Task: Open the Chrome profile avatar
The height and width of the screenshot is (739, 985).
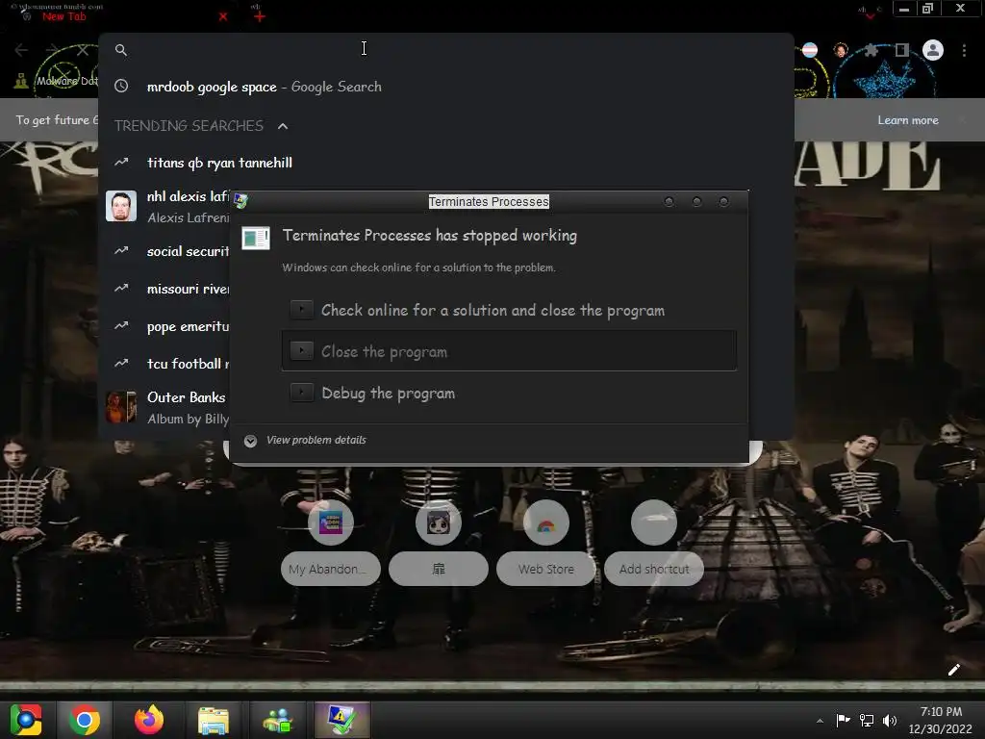Action: click(x=933, y=50)
